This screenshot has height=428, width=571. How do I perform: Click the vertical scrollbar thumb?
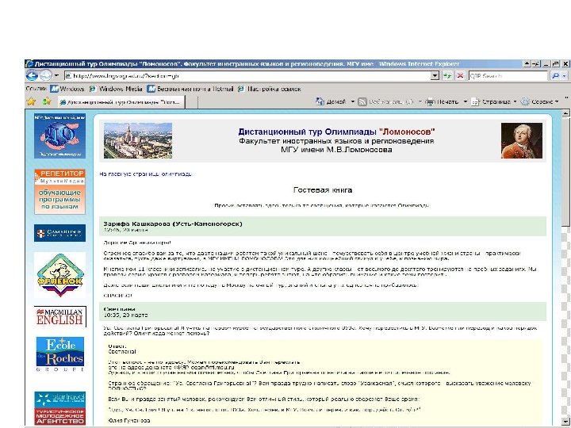point(566,173)
